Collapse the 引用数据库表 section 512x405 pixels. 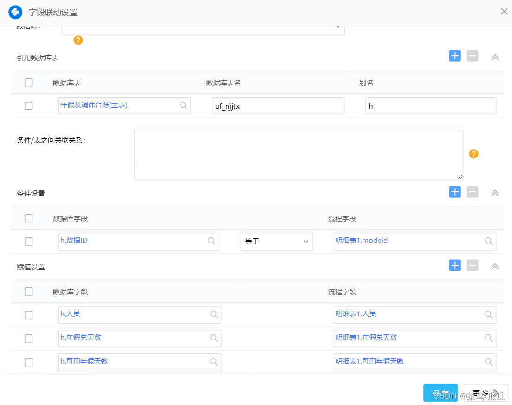click(494, 57)
